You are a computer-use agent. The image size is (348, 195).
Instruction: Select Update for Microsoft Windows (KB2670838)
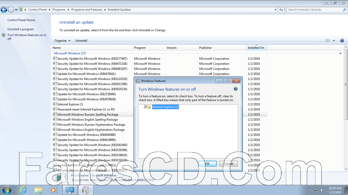(x=87, y=99)
